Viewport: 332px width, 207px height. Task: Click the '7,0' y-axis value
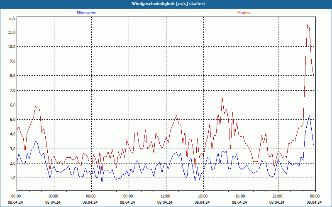click(x=13, y=90)
